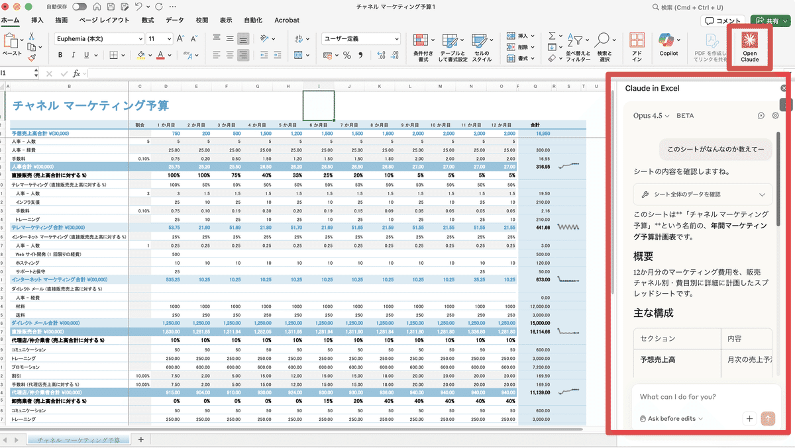This screenshot has width=795, height=448.
Task: Click the save icon in title bar
Action: (110, 7)
